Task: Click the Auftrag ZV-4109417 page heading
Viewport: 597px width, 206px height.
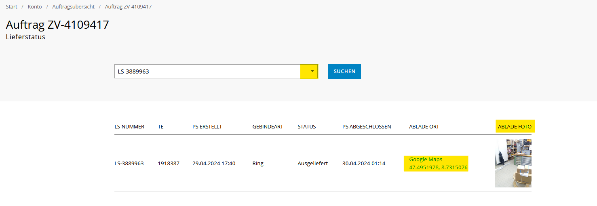Action: pyautogui.click(x=57, y=25)
